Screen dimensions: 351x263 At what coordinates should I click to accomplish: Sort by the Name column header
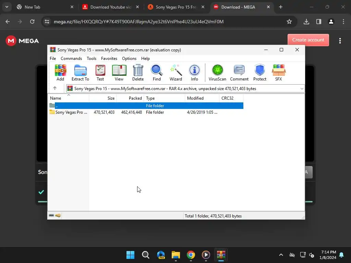click(69, 98)
